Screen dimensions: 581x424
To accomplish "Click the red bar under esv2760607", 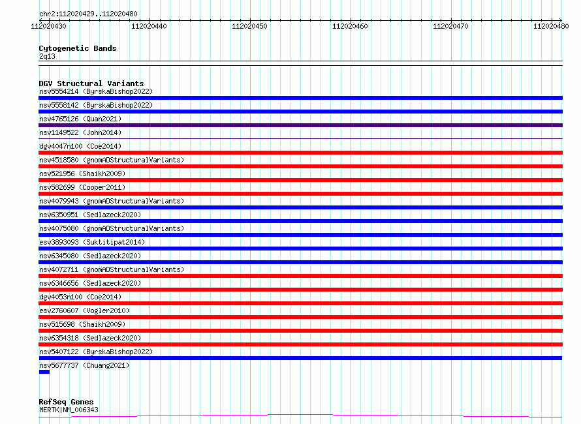I will [x=300, y=317].
